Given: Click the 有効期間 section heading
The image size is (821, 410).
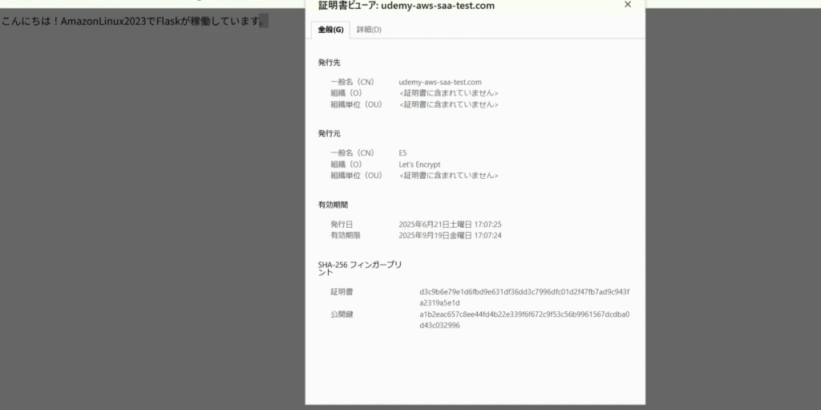Looking at the screenshot, I should click(x=333, y=205).
